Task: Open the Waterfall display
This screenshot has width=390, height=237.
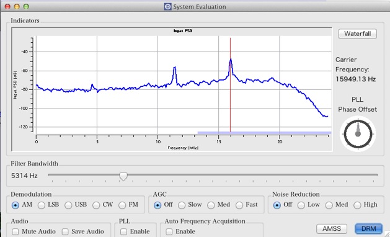Action: pos(357,34)
